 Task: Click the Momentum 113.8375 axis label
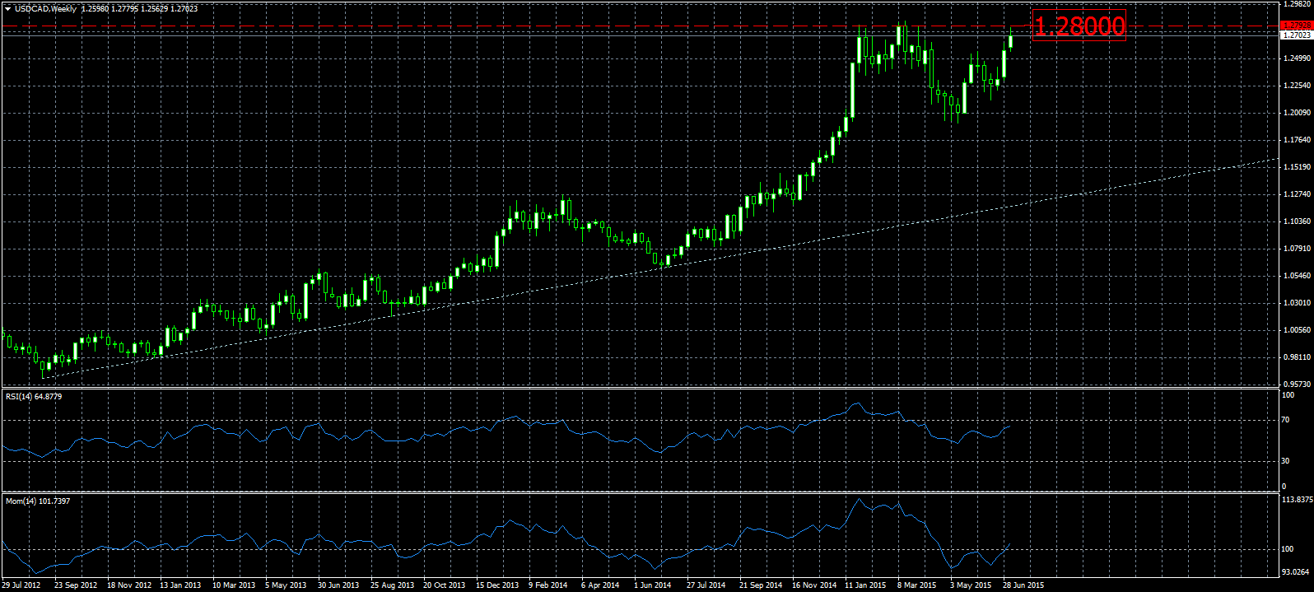pyautogui.click(x=1298, y=500)
